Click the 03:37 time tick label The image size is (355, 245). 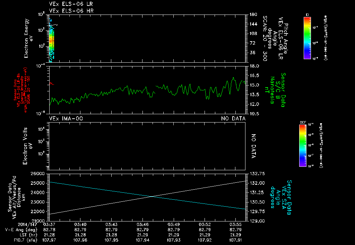pos(49,225)
